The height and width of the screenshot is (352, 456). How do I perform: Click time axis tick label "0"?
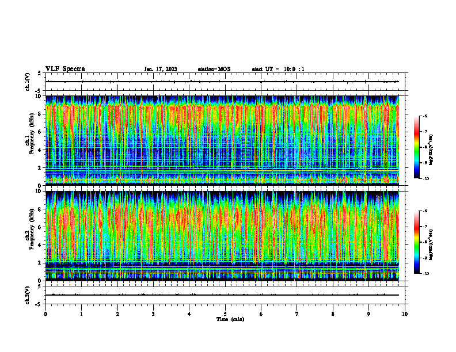tap(45, 314)
